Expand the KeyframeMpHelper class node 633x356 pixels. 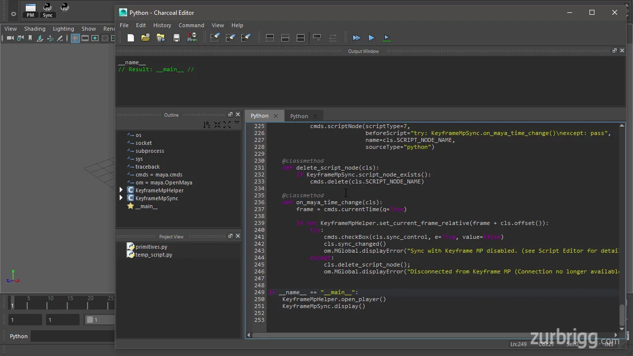pyautogui.click(x=121, y=190)
